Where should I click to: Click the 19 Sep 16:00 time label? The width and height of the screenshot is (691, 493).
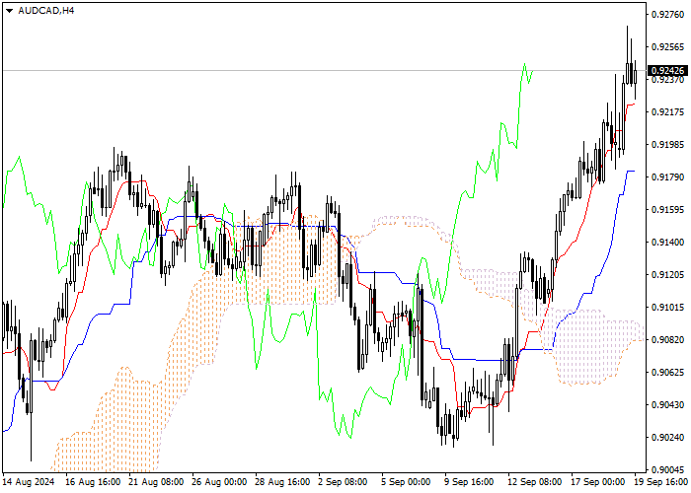pos(661,482)
